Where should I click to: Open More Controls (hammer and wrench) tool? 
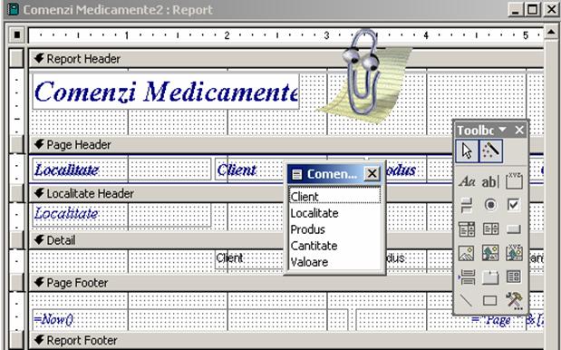pyautogui.click(x=514, y=300)
